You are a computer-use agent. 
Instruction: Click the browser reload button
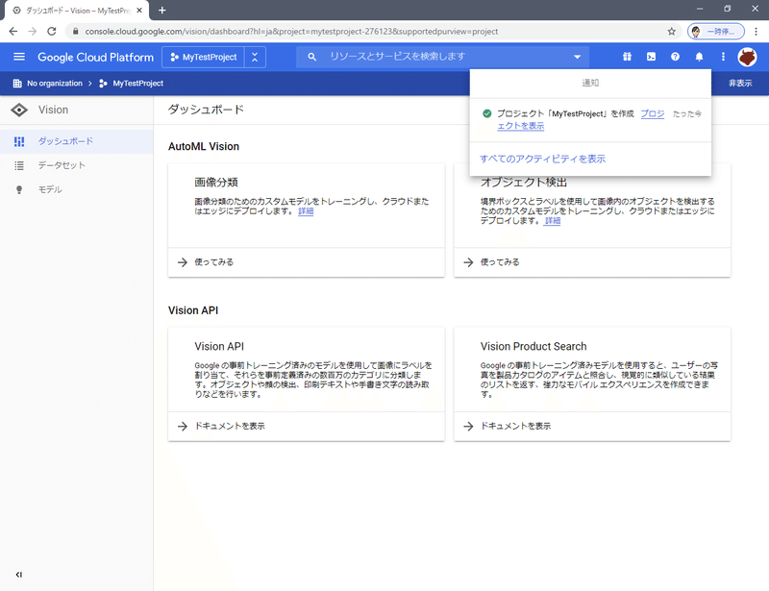52,32
